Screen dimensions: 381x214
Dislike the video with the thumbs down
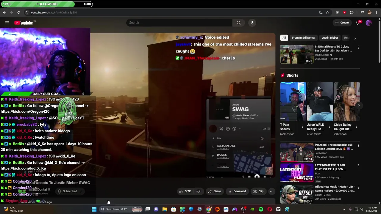click(199, 191)
